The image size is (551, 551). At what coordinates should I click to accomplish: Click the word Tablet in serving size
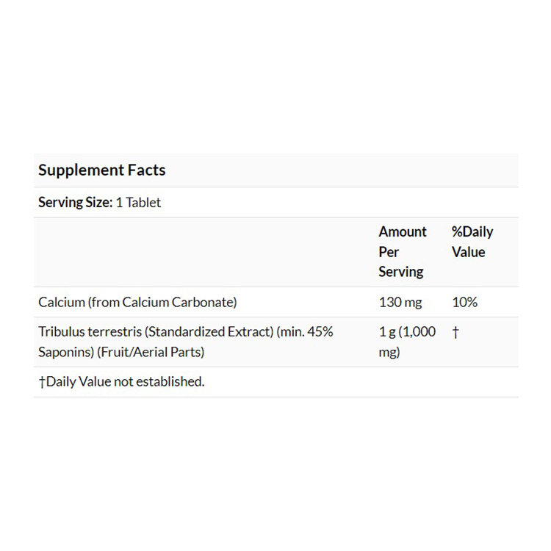(x=144, y=203)
